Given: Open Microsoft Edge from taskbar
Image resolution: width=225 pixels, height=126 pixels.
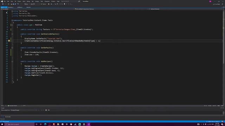Looking at the screenshot, I should pyautogui.click(x=45, y=124).
